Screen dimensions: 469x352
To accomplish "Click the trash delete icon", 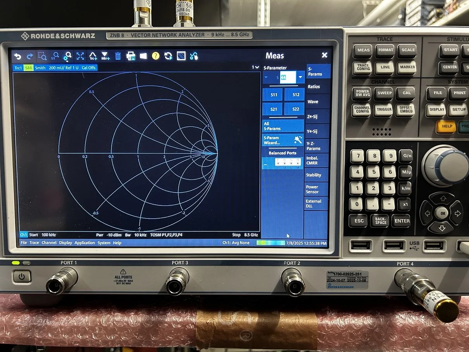I will click(x=118, y=57).
